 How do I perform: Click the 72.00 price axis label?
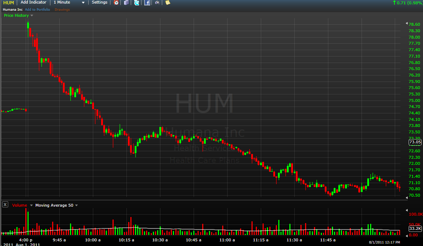point(414,163)
